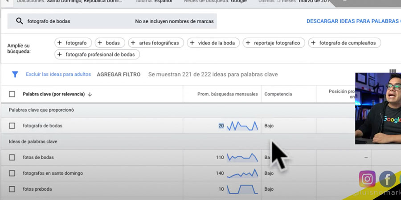Click Bajo competition for fotos preboda
Screen dimensions: 401x200
click(x=269, y=189)
